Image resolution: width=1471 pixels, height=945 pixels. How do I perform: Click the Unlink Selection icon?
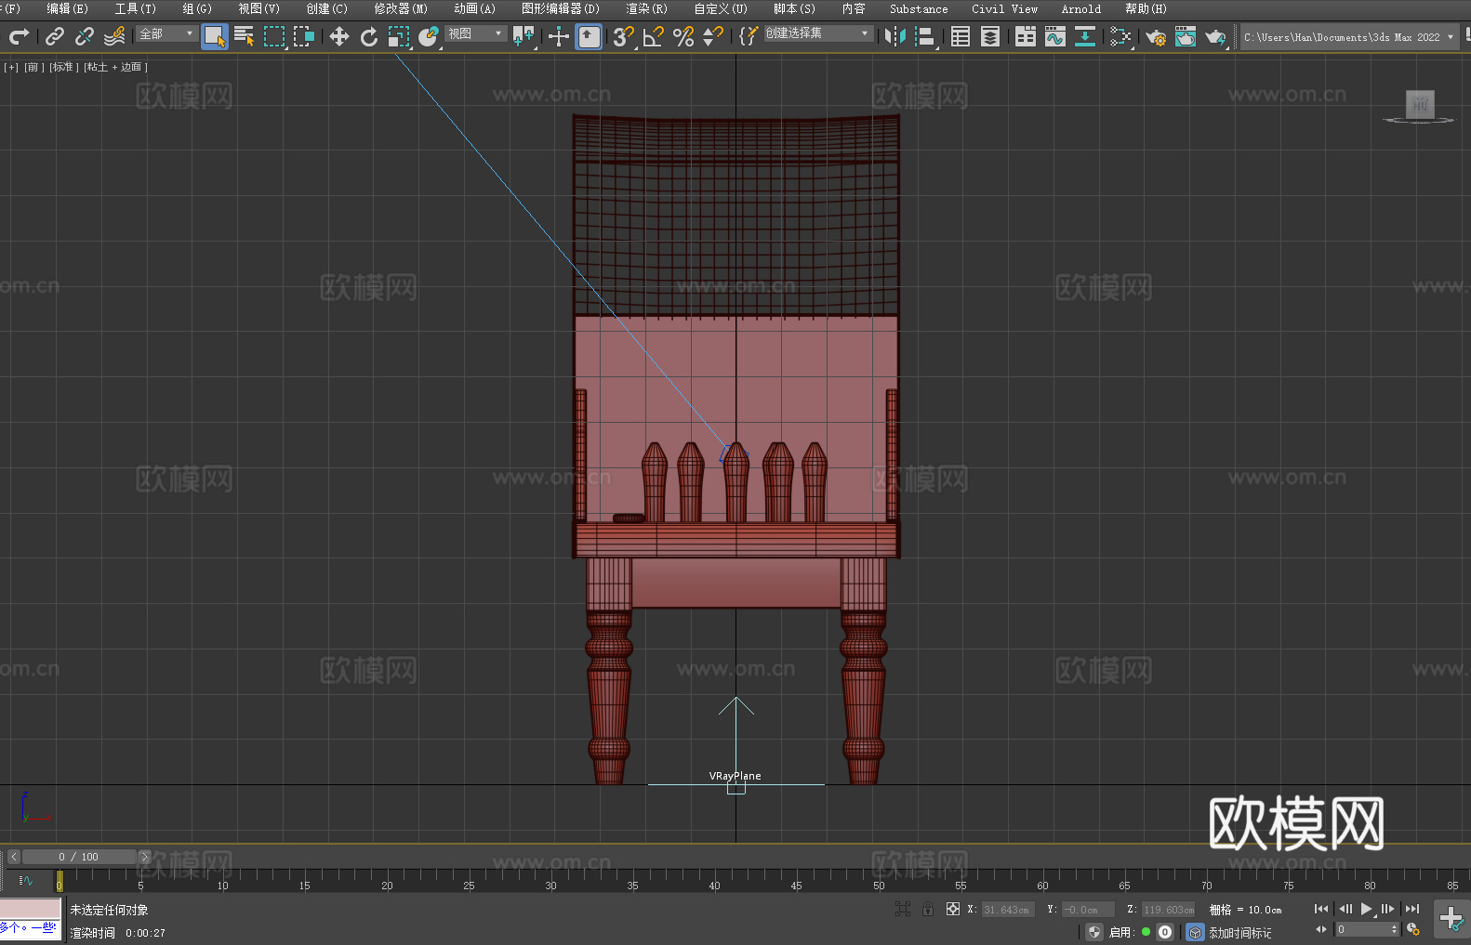click(85, 36)
